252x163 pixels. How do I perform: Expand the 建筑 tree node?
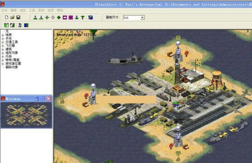(x=3, y=49)
